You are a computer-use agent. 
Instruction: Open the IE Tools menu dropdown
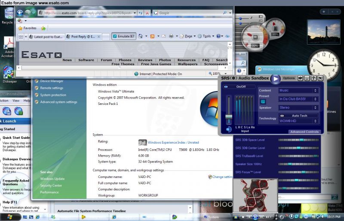click(206, 36)
